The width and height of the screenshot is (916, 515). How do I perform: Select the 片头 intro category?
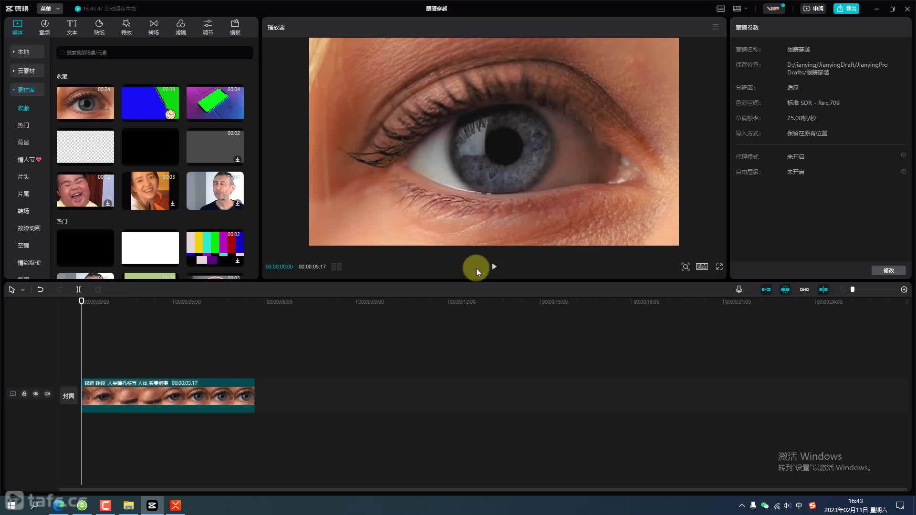pos(23,177)
